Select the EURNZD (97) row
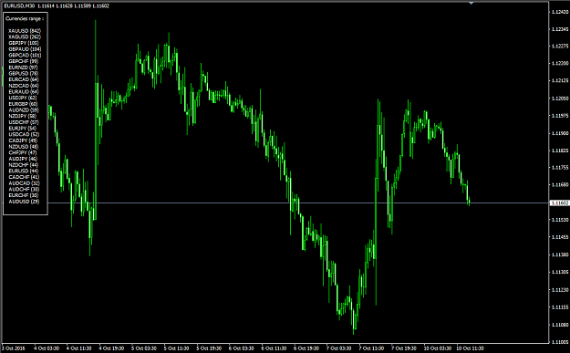This screenshot has width=570, height=353. tap(24, 67)
